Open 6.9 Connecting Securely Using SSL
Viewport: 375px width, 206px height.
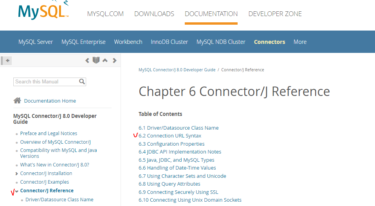(x=178, y=192)
